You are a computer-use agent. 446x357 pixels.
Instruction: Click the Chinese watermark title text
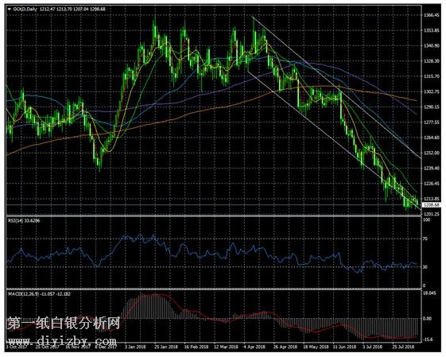pyautogui.click(x=64, y=324)
